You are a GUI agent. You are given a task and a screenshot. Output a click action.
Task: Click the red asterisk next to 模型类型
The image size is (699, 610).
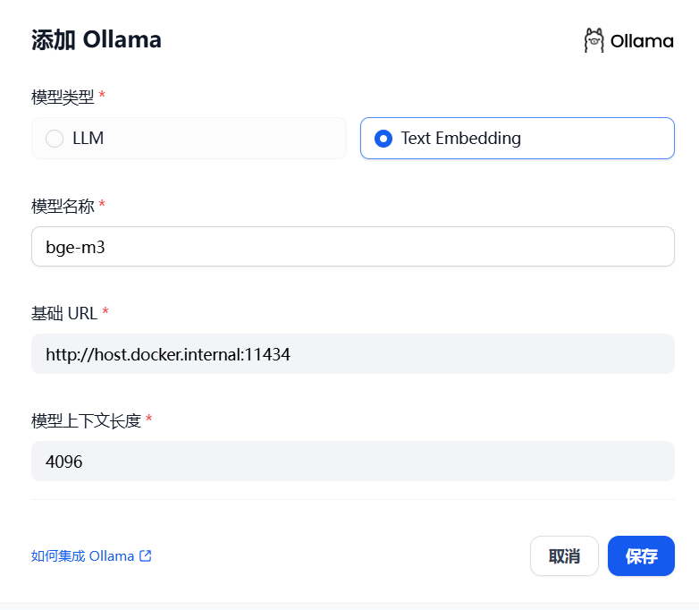[x=102, y=94]
